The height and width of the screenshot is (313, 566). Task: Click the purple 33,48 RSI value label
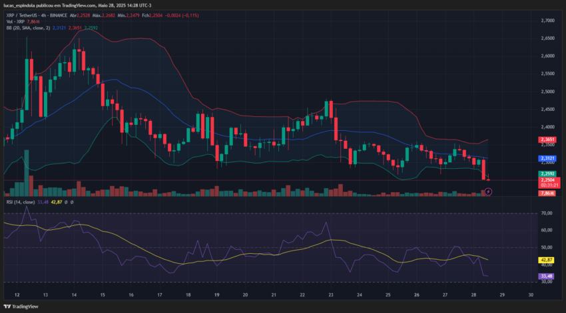tap(546, 276)
